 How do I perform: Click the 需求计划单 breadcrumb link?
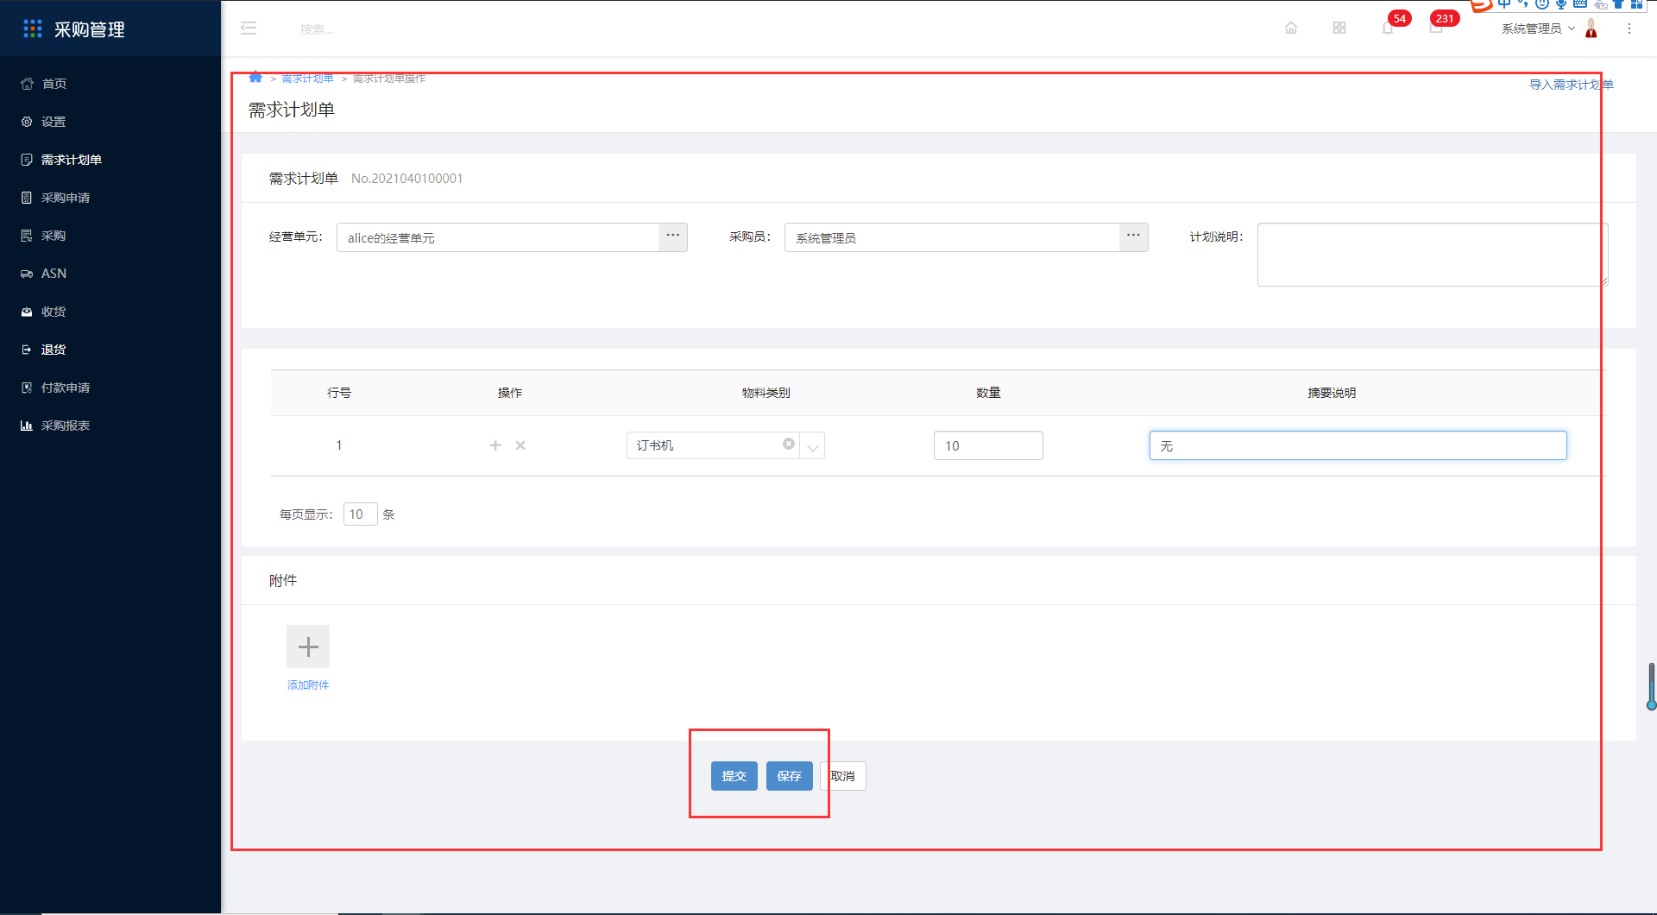tap(307, 79)
